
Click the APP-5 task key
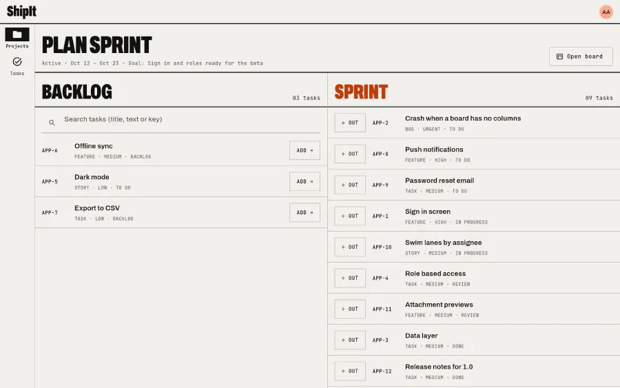50,181
